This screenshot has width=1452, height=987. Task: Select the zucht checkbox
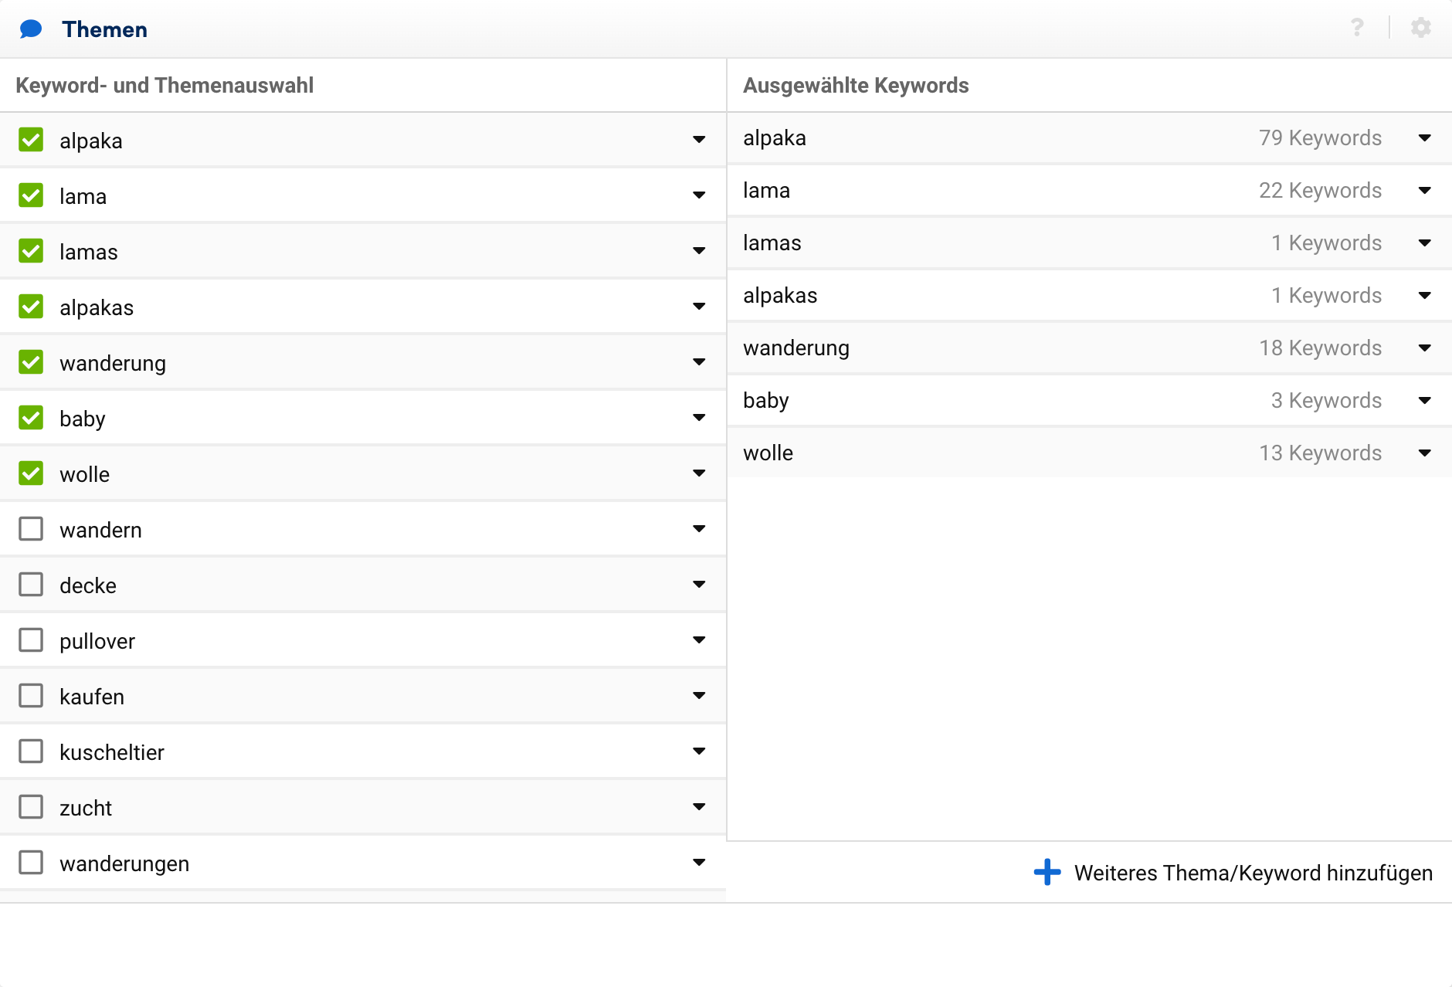click(31, 807)
